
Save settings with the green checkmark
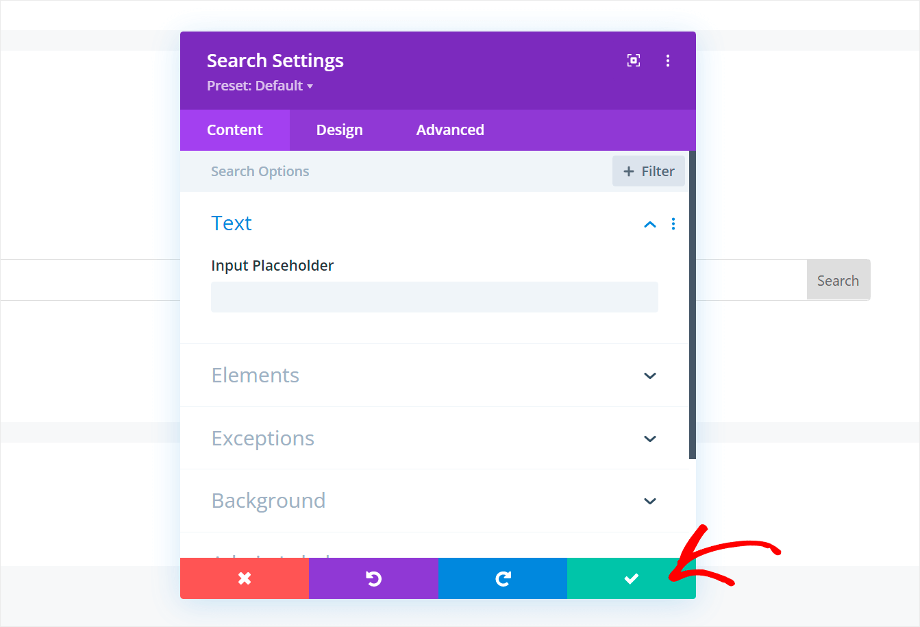(x=631, y=578)
